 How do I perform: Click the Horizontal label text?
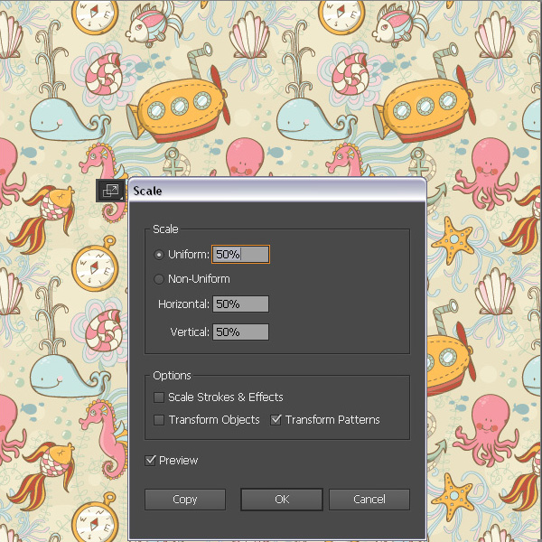[x=183, y=304]
